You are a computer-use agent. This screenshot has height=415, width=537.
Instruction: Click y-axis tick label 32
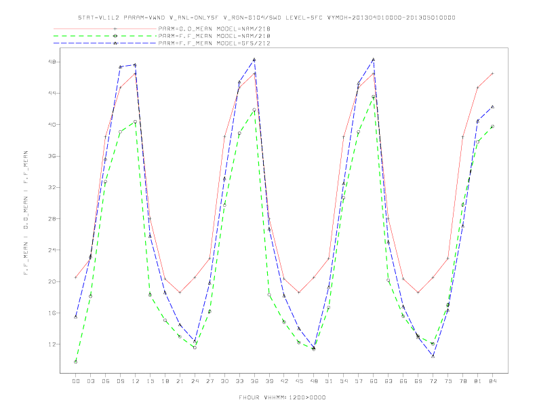52,187
